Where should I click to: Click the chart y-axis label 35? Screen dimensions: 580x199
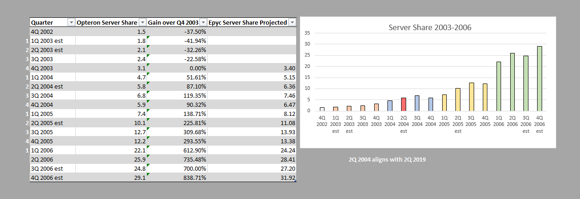(x=308, y=33)
